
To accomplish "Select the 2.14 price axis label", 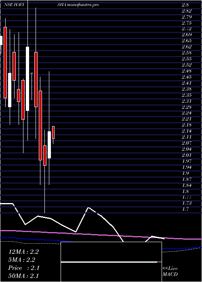I will (187, 131).
